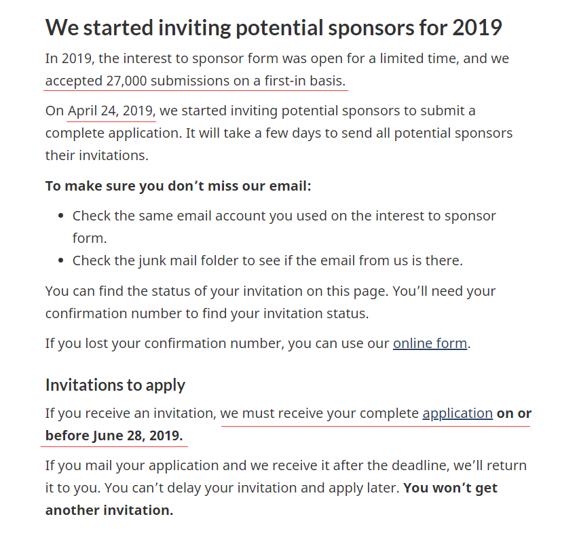Click bold 'To make sure you don't miss our email' text
This screenshot has width=579, height=540.
(178, 186)
